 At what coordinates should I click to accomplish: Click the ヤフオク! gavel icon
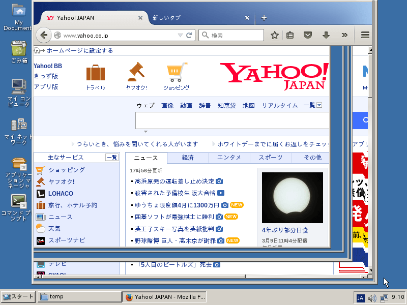coord(136,72)
